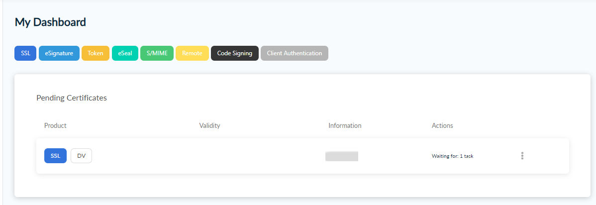The width and height of the screenshot is (596, 205).
Task: Open the three-dot actions menu for the pending certificate
Action: [522, 156]
